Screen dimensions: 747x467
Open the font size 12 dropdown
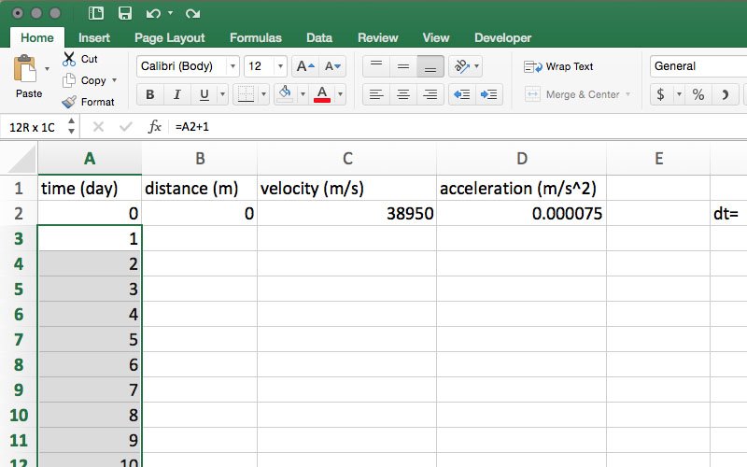(265, 66)
